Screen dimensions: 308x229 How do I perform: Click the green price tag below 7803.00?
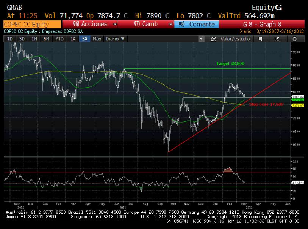coord(298,100)
